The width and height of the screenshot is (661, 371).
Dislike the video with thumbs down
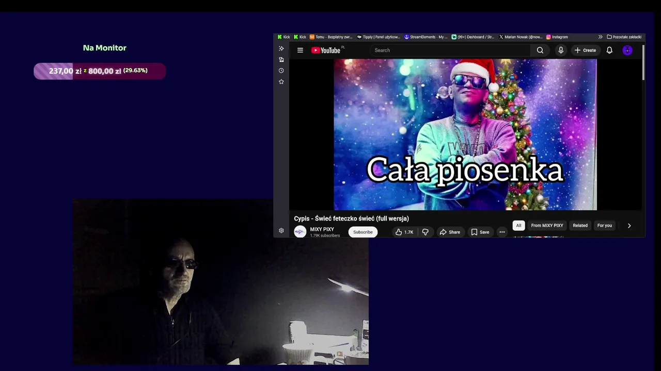(x=426, y=232)
